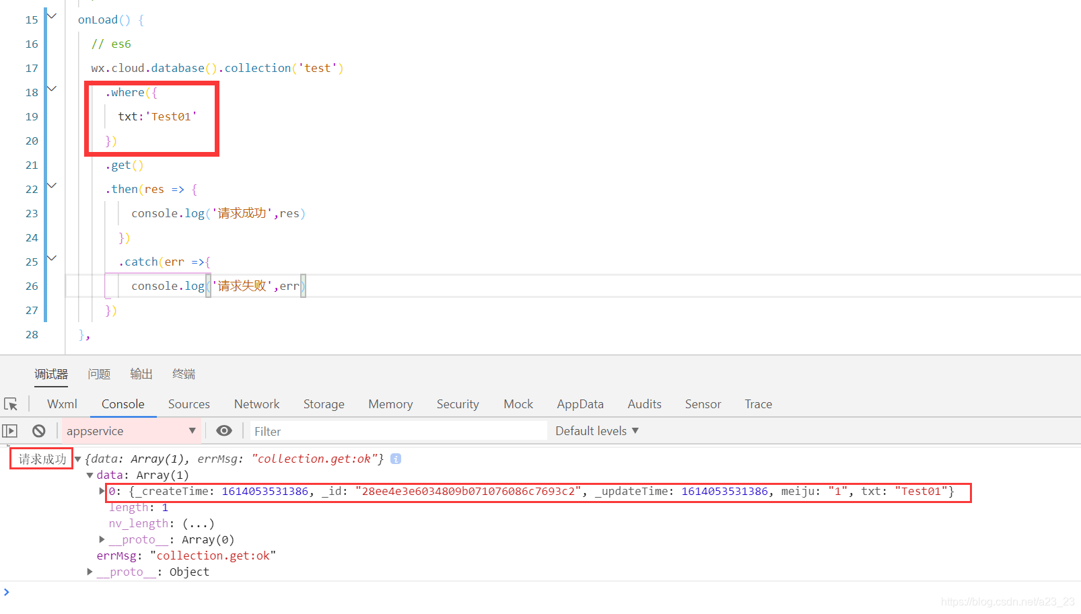Click the length: 1 property row
This screenshot has height=614, width=1081.
(139, 508)
